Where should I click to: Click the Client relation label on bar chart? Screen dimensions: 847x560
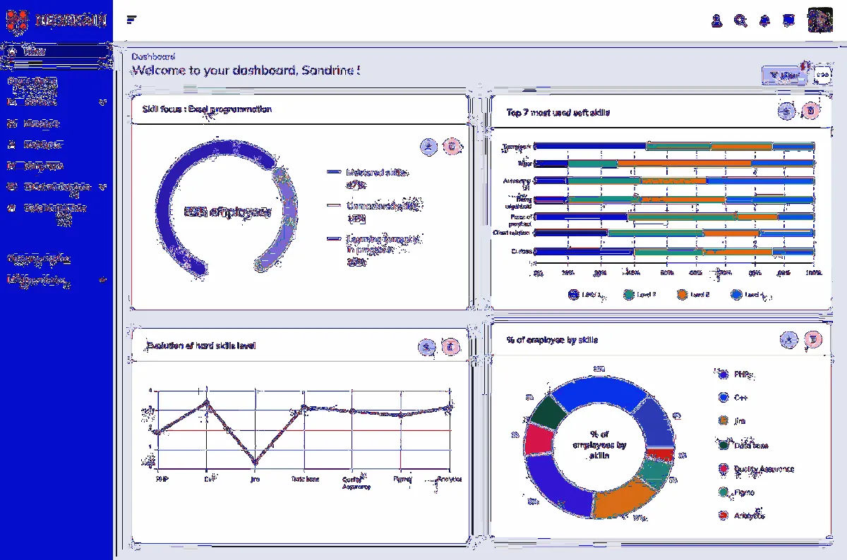(x=512, y=232)
